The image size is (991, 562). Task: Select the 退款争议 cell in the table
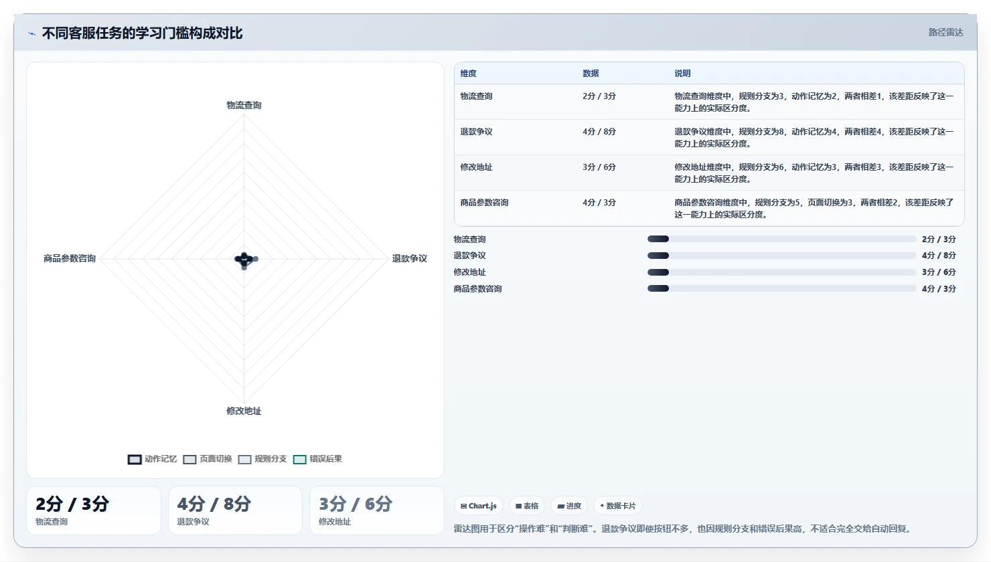pos(476,132)
